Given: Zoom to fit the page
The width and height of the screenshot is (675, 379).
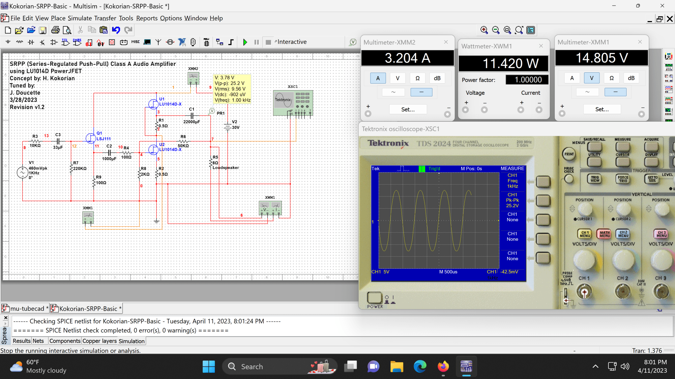Looking at the screenshot, I should pyautogui.click(x=519, y=30).
